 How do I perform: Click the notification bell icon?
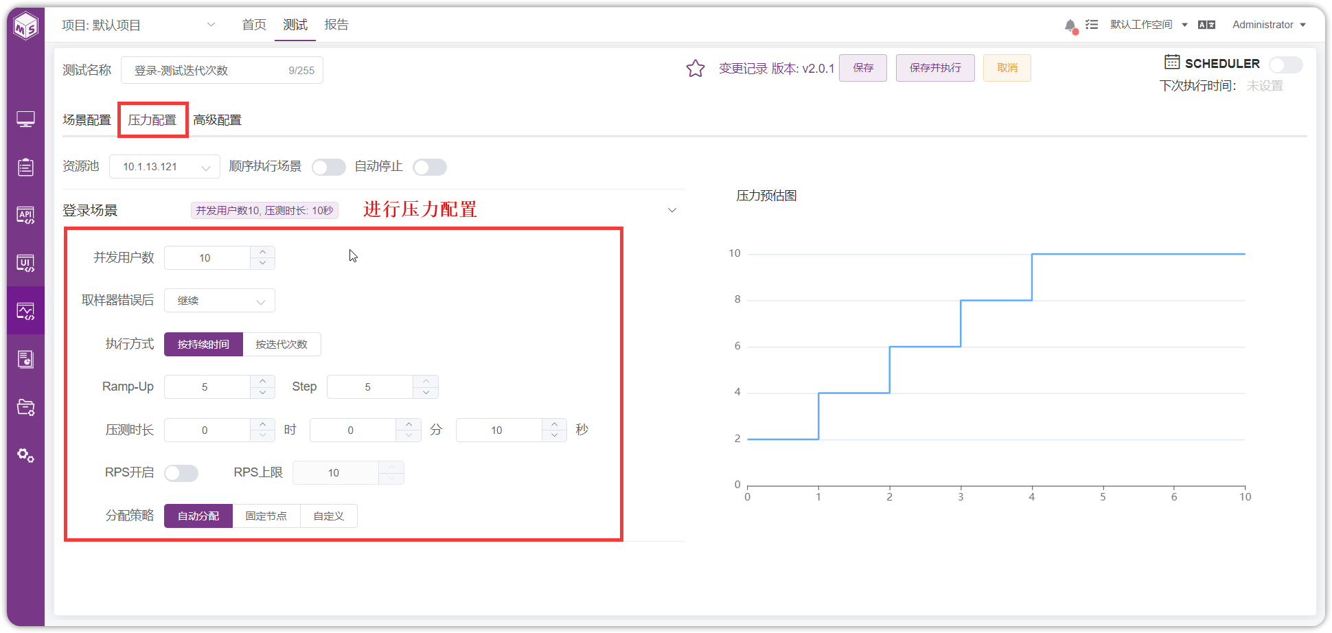click(1070, 25)
